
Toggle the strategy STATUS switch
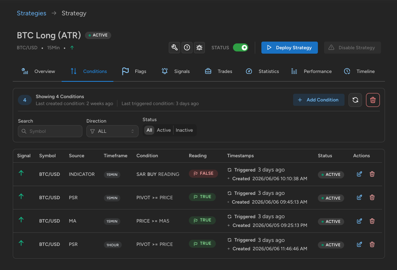tap(241, 47)
